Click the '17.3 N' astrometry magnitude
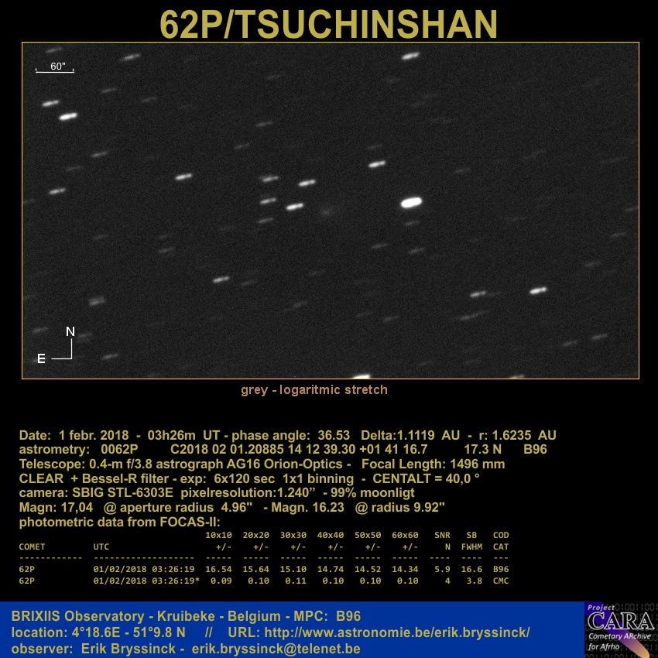 482,450
